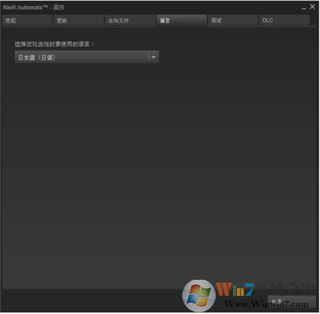Click the 系统之家 watermark text
Viewport: 320px width, 314px height.
tap(284, 290)
